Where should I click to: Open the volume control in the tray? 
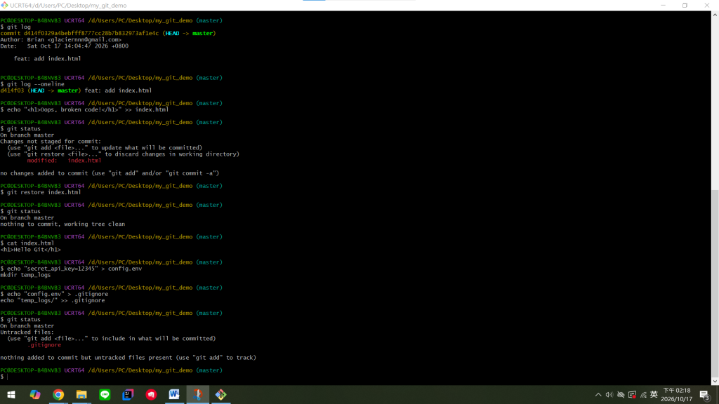coord(609,395)
